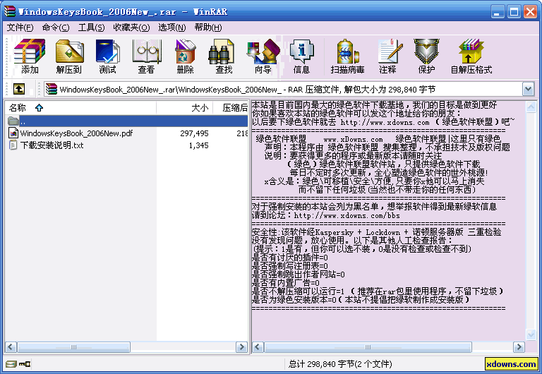Select the parent folder '..' row
542x374 pixels.
[127, 121]
